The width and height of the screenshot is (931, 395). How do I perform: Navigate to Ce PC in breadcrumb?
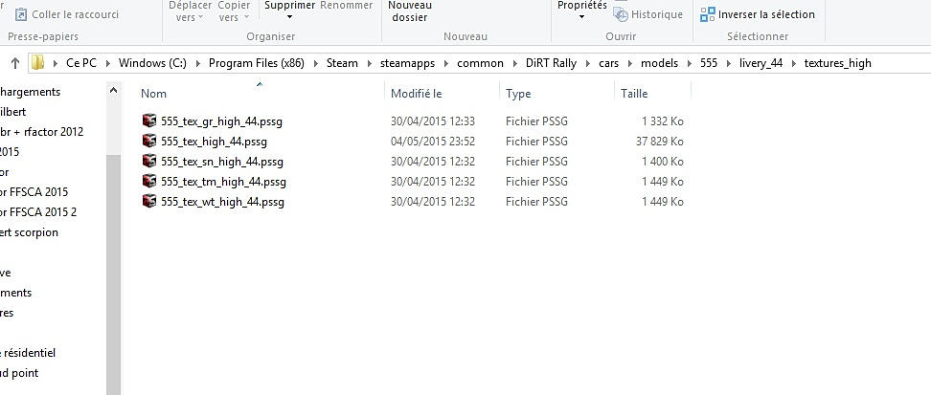tap(81, 63)
